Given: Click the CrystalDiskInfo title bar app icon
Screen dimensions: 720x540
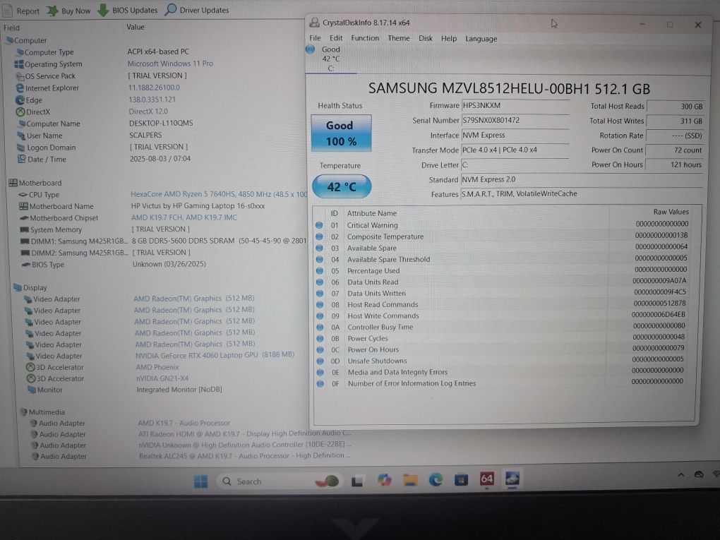Looking at the screenshot, I should [315, 23].
